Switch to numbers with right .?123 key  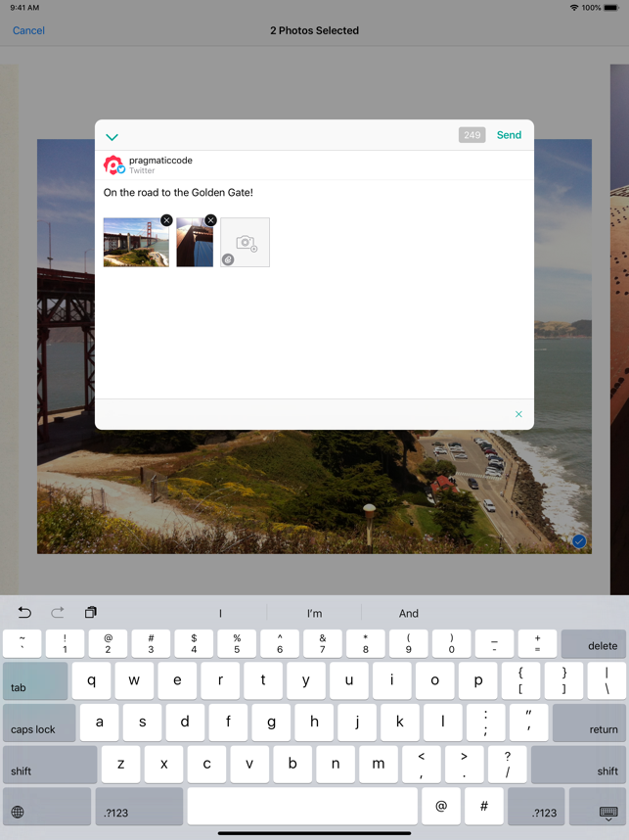[536, 807]
